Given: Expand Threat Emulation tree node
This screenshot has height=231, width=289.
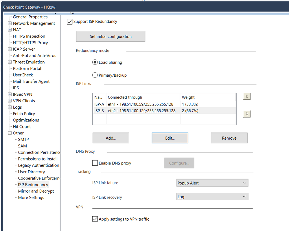Looking at the screenshot, I should tap(10, 62).
